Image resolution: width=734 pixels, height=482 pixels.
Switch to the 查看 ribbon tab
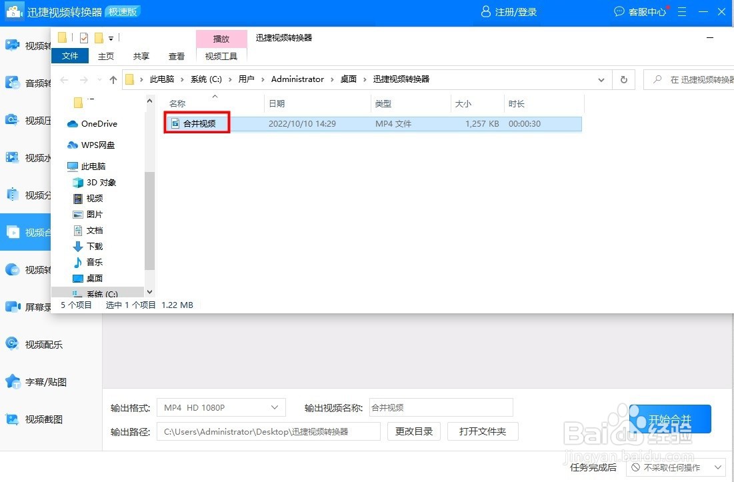tap(177, 56)
